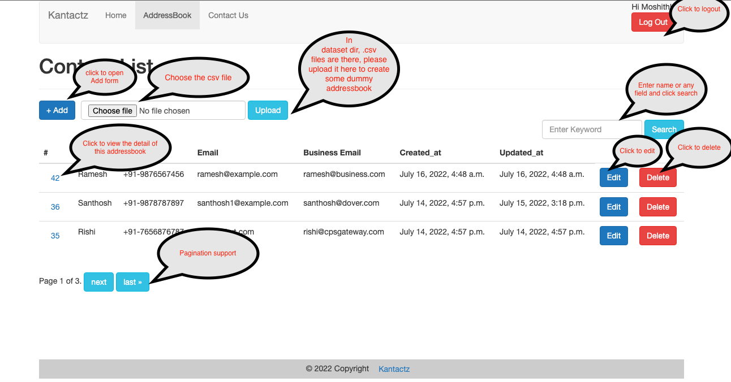Delete Ramesh's address book entry
This screenshot has height=382, width=731.
657,177
